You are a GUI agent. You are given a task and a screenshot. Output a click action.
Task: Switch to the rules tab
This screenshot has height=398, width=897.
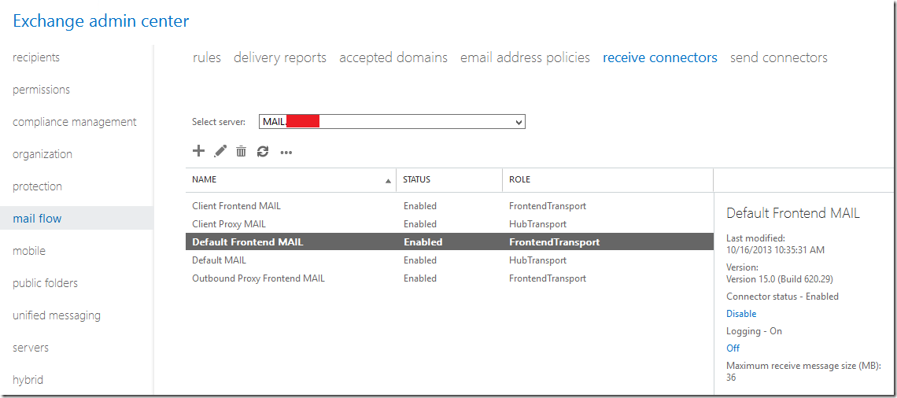click(x=207, y=57)
